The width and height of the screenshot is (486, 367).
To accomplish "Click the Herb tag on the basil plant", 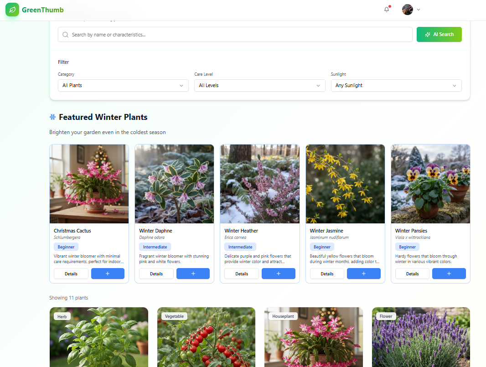I will (x=62, y=316).
